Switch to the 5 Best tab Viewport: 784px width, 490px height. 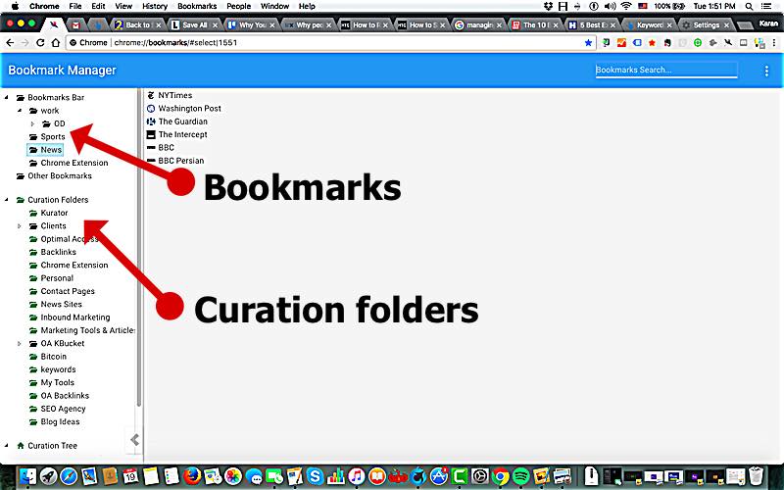tap(593, 24)
